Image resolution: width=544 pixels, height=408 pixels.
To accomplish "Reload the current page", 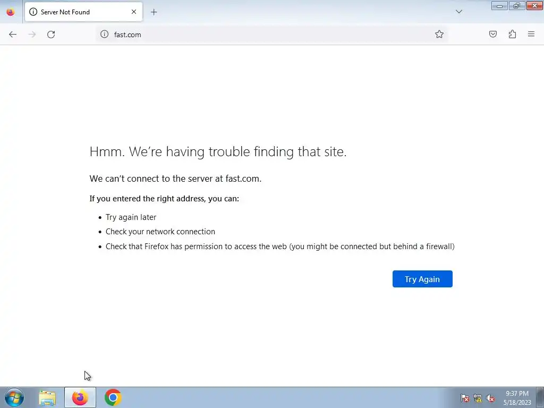I will [51, 35].
